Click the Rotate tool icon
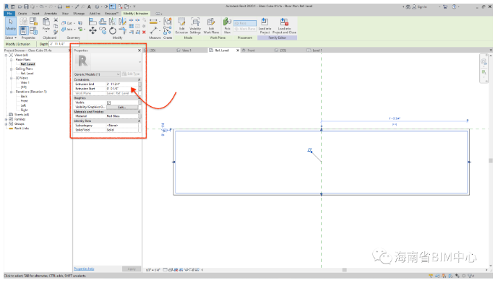 coord(113,31)
